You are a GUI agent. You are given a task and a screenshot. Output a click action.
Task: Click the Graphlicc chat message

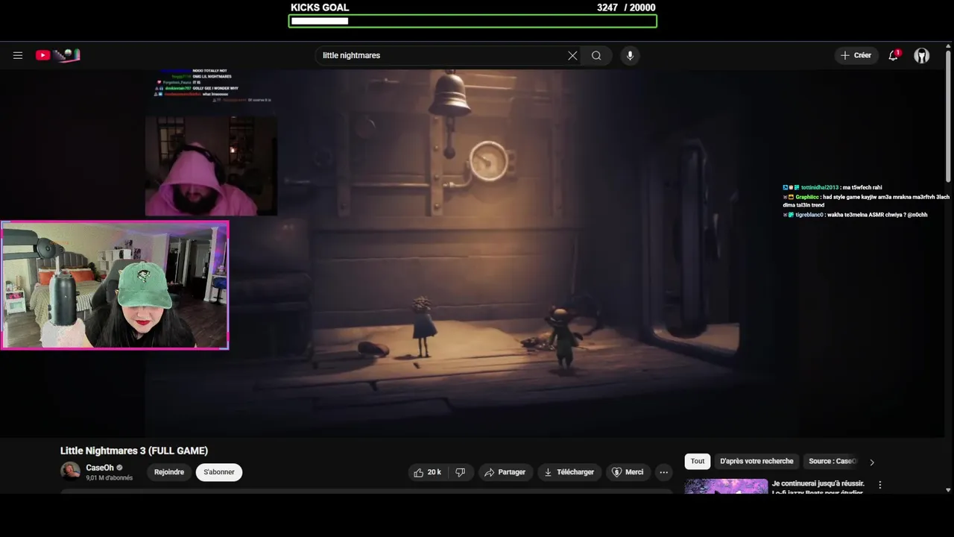click(x=866, y=201)
